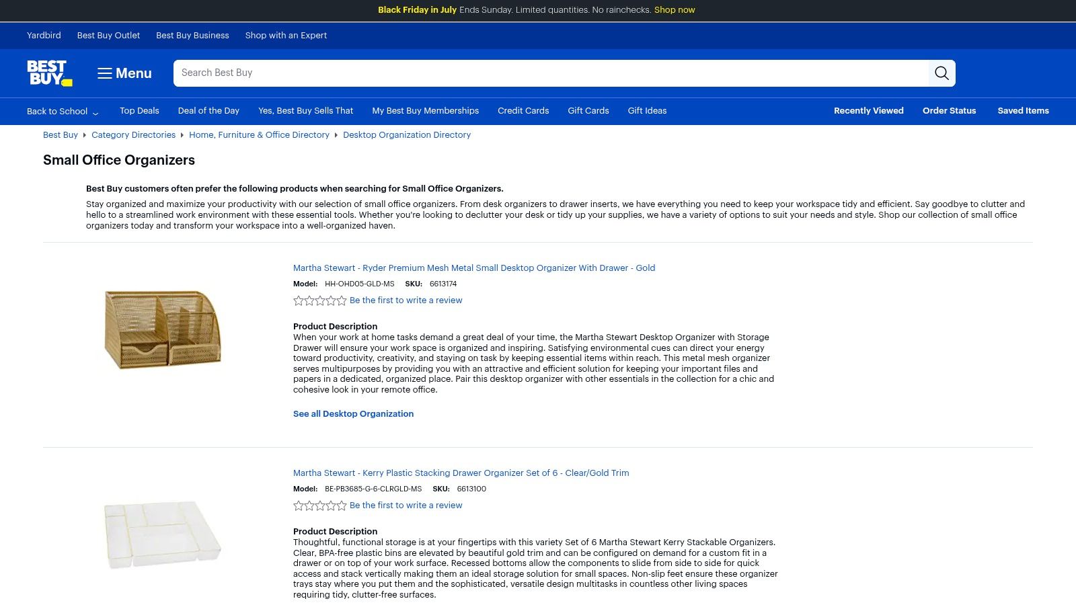1076x605 pixels.
Task: Open the gold mesh organizer thumbnail
Action: tap(163, 329)
